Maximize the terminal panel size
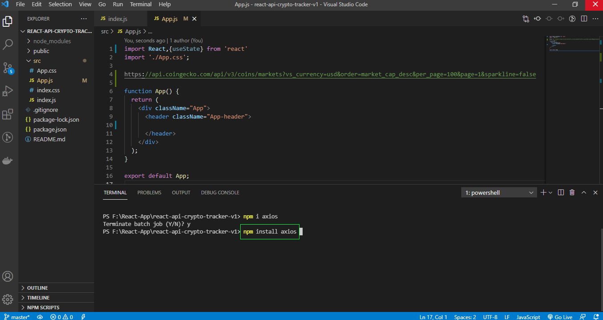Screen dimensions: 603x320 [x=584, y=193]
